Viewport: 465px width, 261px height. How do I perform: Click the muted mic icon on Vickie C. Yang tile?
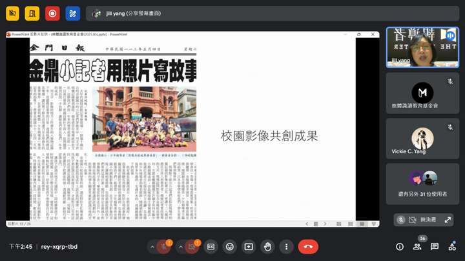coord(450,127)
